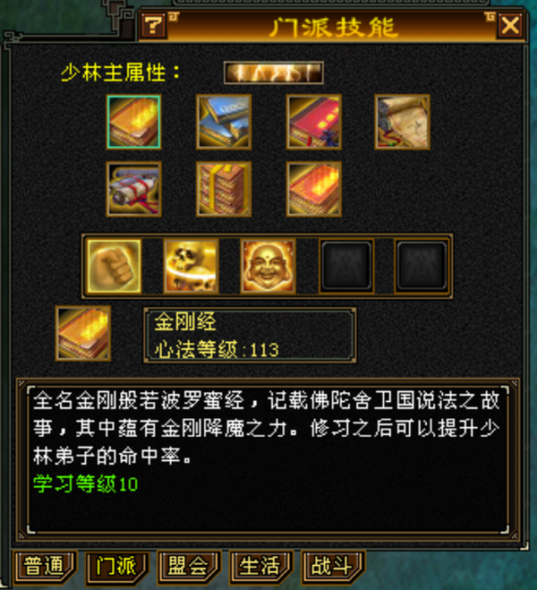The height and width of the screenshot is (590, 537).
Task: Click the first empty dark skill slot
Action: [x=346, y=267]
